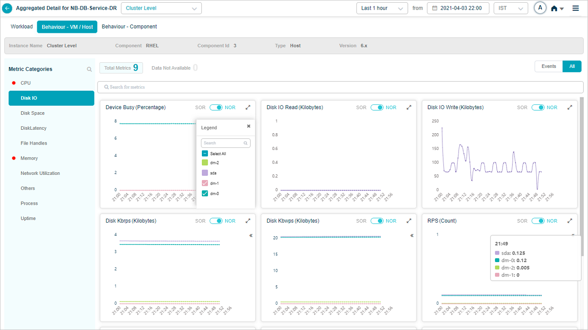588x330 pixels.
Task: Click the Metric Categories search icon
Action: [90, 69]
